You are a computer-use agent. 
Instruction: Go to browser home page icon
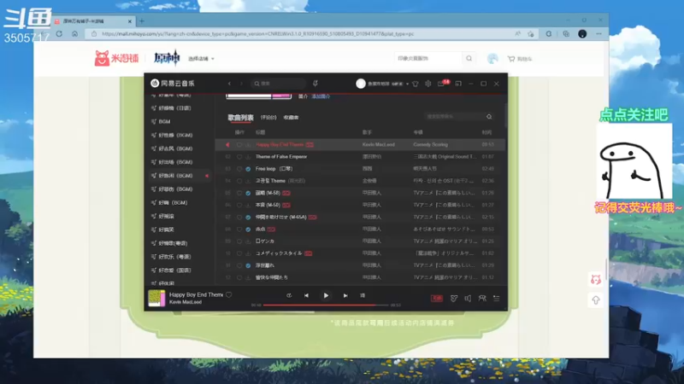coord(74,33)
